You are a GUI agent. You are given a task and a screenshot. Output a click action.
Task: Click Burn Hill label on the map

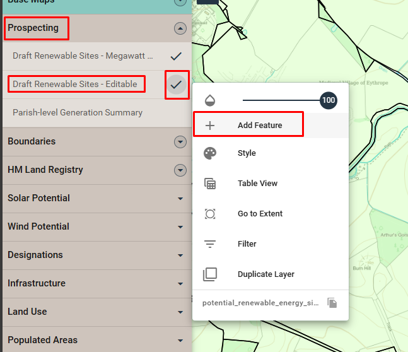[362, 268]
